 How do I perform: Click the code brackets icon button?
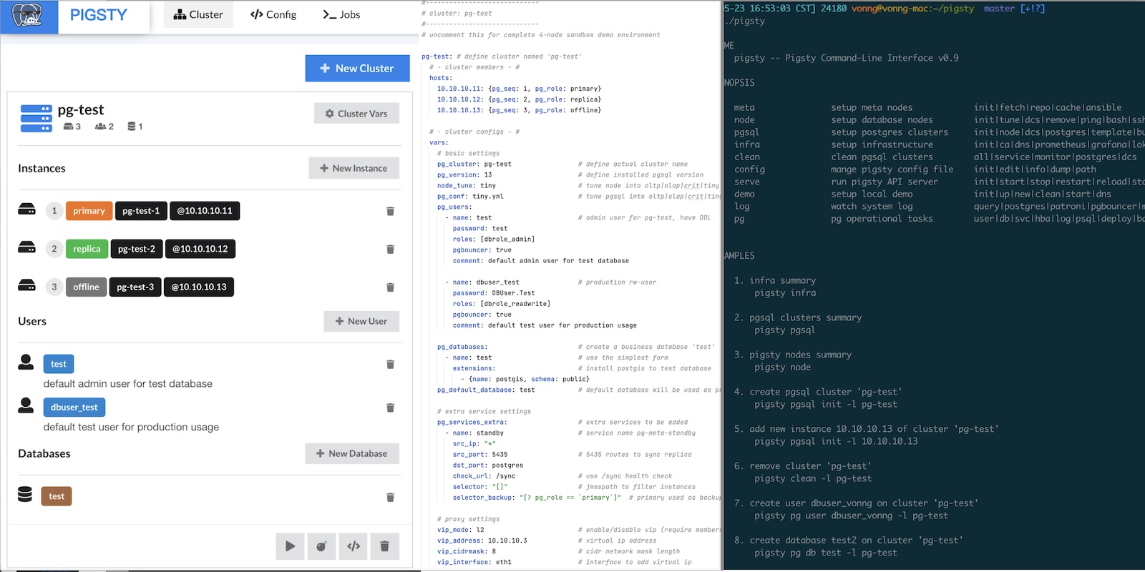tap(354, 546)
